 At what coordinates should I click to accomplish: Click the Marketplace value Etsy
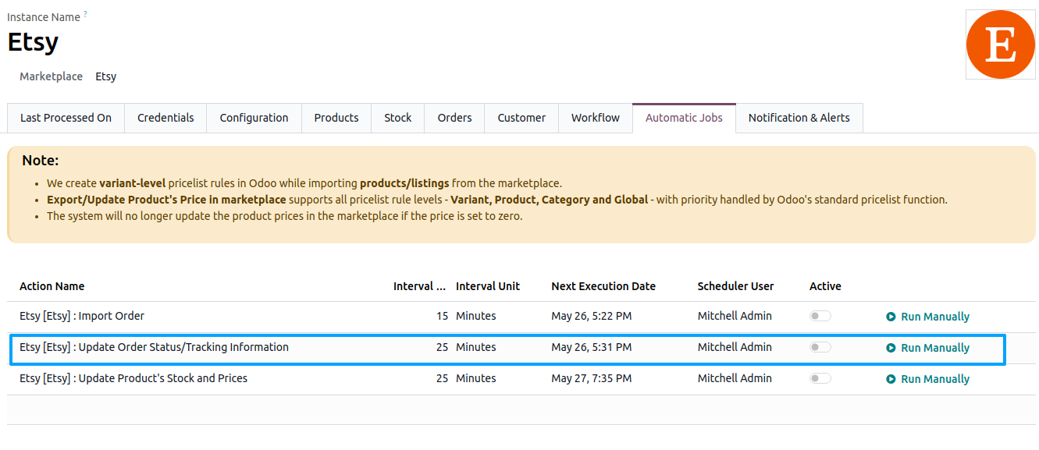pyautogui.click(x=106, y=76)
